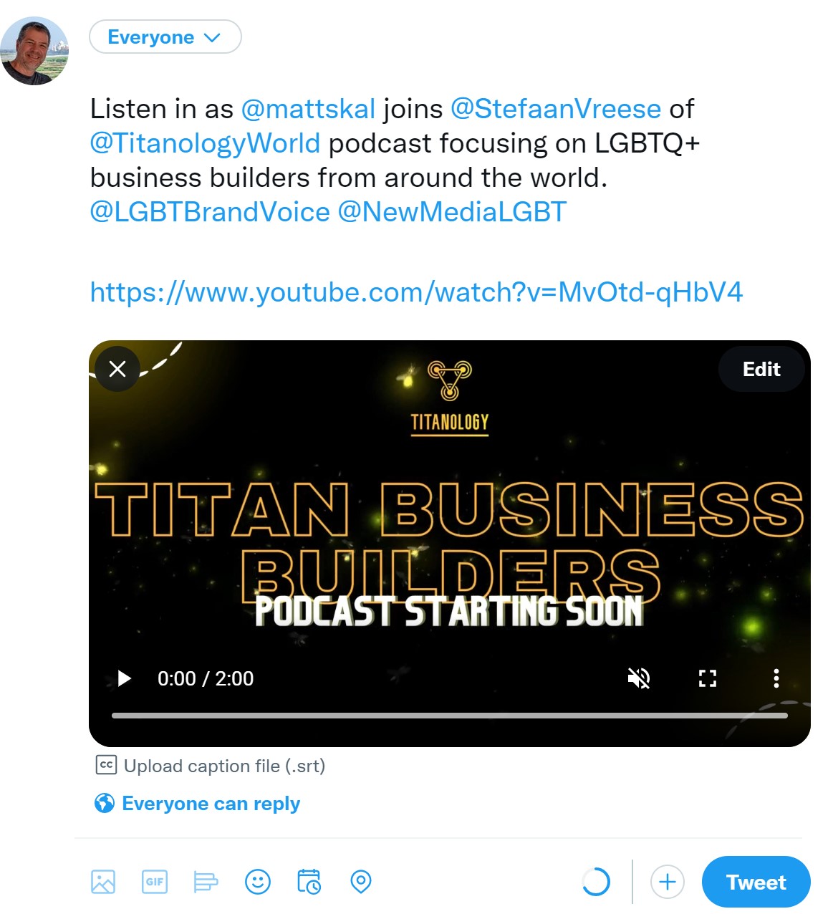
Task: Open the emoji picker
Action: 258,882
